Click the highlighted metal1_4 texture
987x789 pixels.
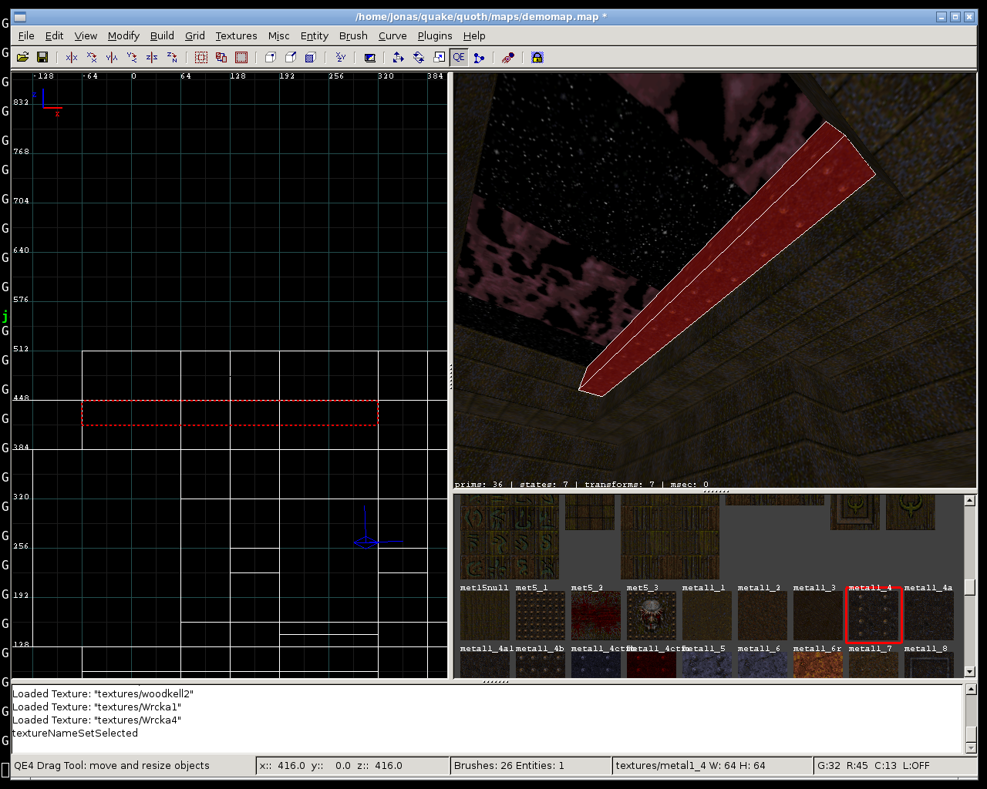(874, 616)
